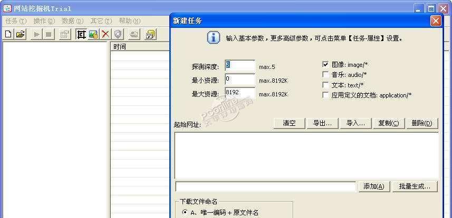This screenshot has height=218, width=452.
Task: Click the grayed-out stop square icon
Action: (x=49, y=35)
